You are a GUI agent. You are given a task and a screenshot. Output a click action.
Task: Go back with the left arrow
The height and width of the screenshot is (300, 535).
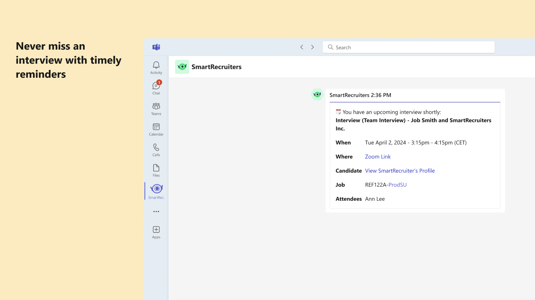tap(302, 47)
